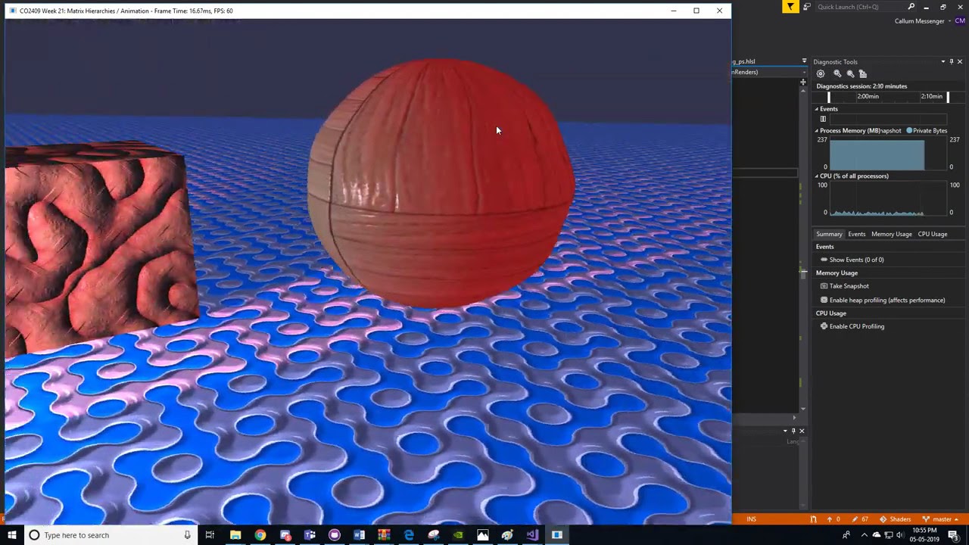Click the zoom out icon in Diagnostic Tools
969x545 pixels.
[x=850, y=73]
